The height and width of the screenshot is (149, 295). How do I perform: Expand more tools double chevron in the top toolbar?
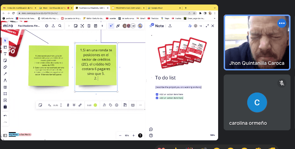(102, 26)
